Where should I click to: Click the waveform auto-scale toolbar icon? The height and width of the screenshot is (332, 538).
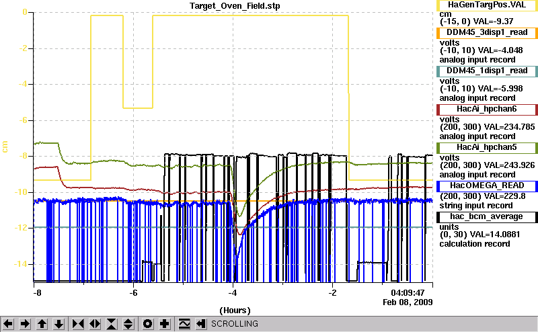pyautogui.click(x=184, y=324)
